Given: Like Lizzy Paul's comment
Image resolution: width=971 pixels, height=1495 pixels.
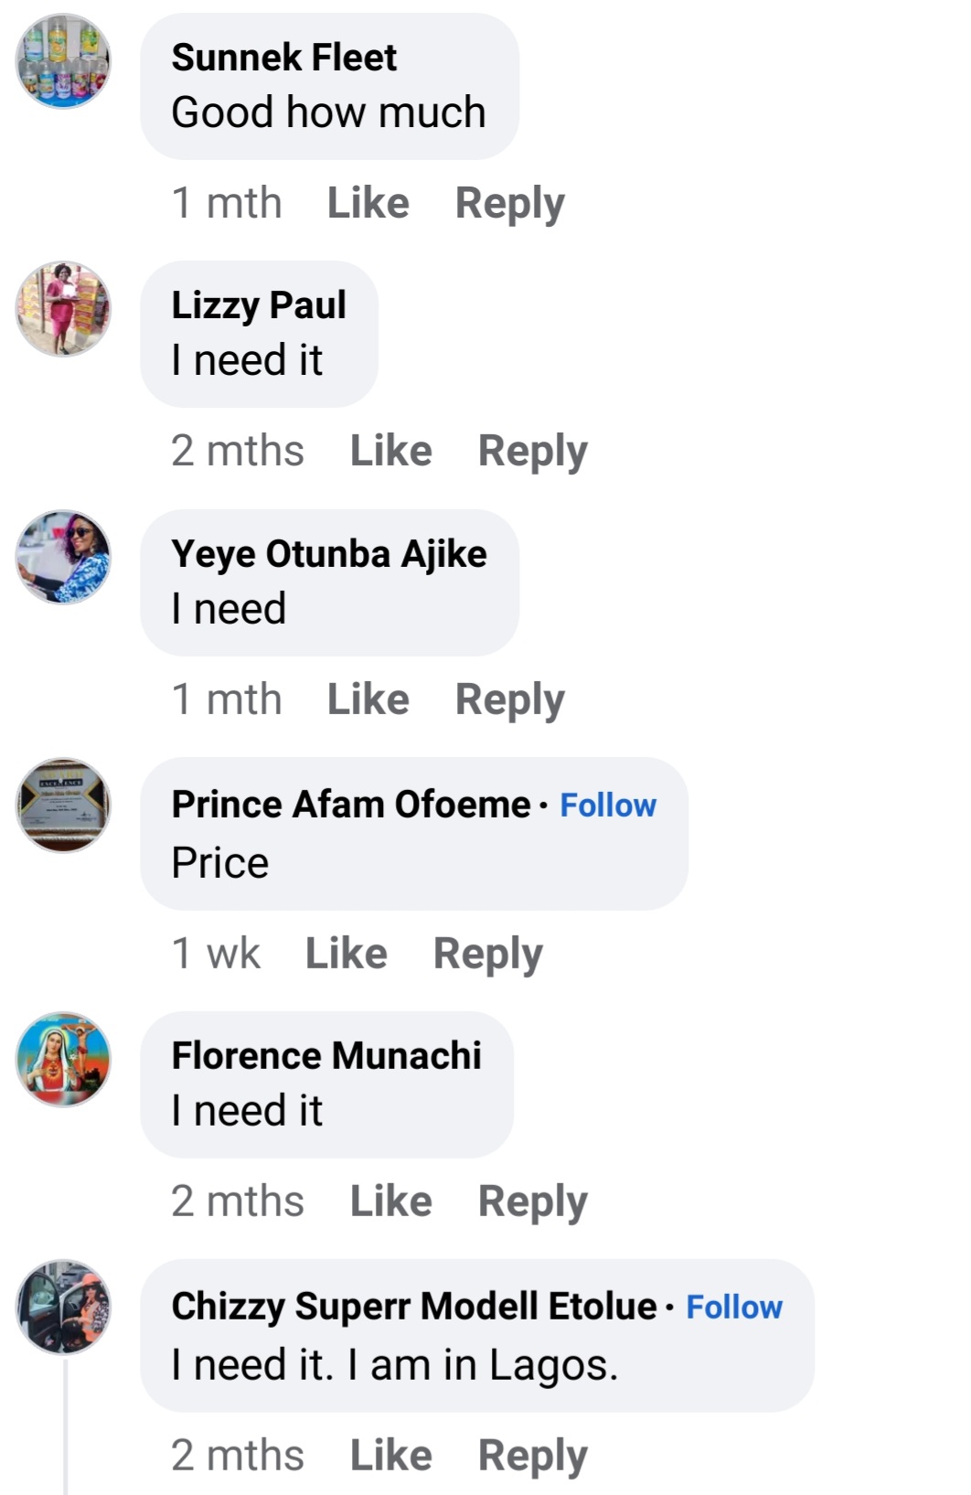Looking at the screenshot, I should 390,451.
